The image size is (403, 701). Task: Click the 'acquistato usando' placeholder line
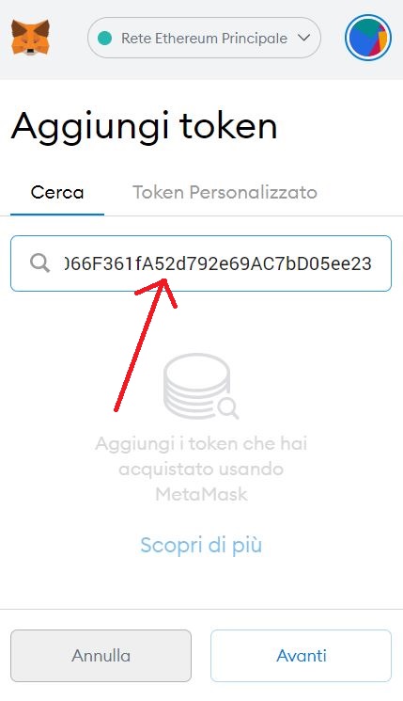point(201,469)
